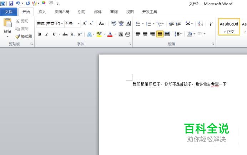Click the Numbering list icon
This screenshot has width=247, height=155.
point(148,24)
